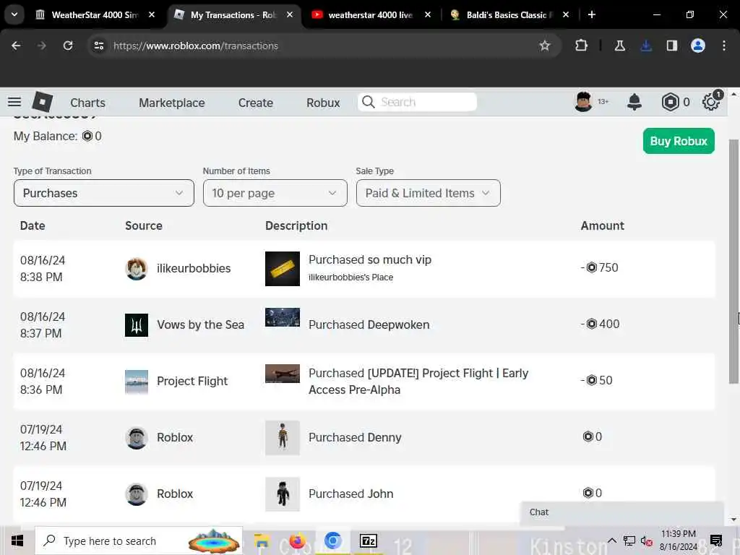Open the settings gear icon

711,102
